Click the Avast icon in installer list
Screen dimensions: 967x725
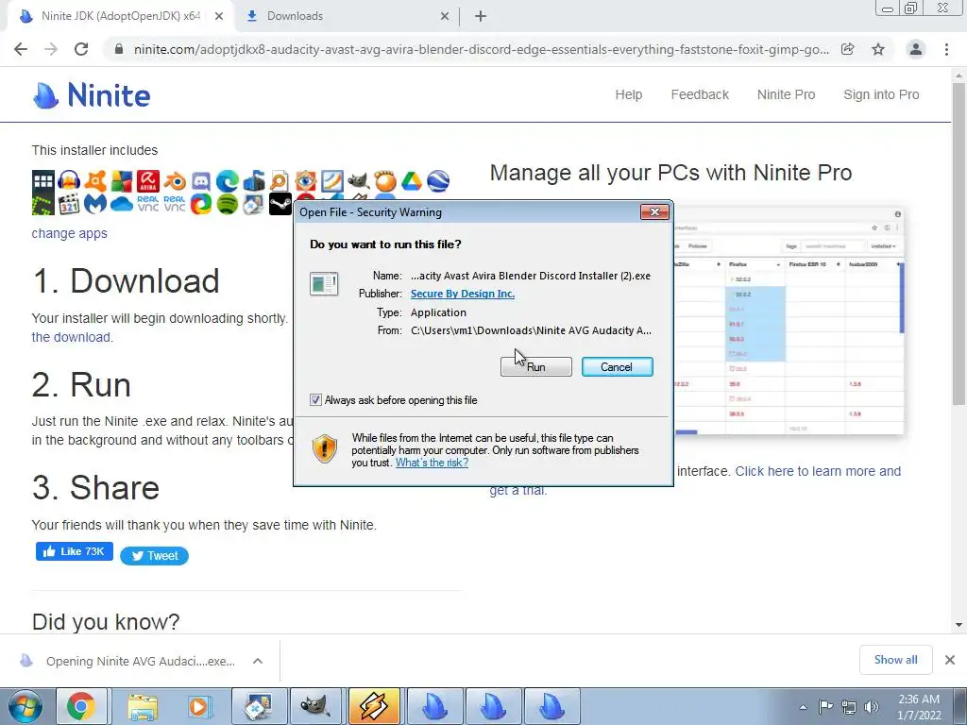[x=95, y=181]
